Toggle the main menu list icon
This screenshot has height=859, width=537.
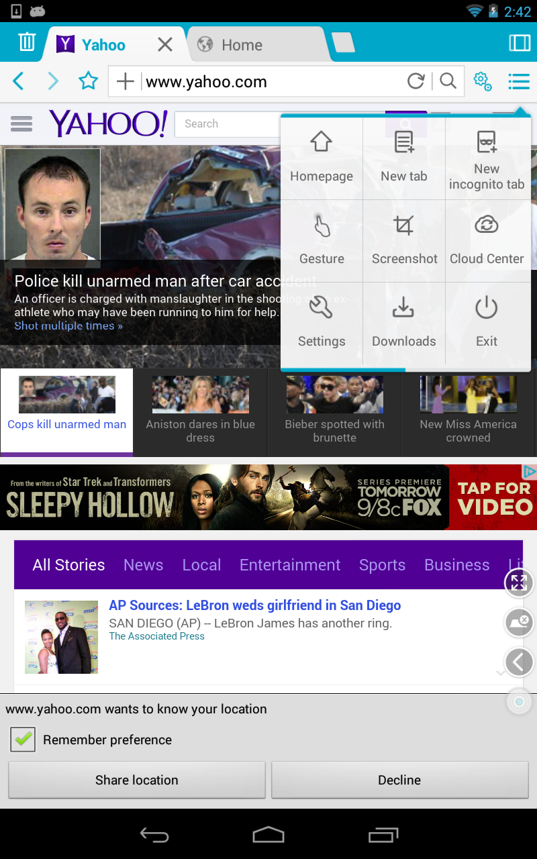click(518, 81)
